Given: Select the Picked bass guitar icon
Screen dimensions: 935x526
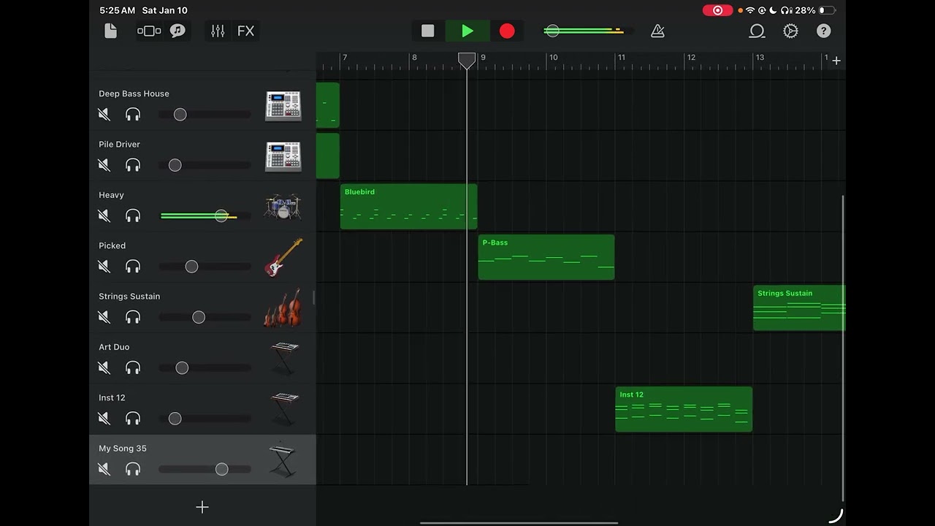Looking at the screenshot, I should pyautogui.click(x=283, y=258).
